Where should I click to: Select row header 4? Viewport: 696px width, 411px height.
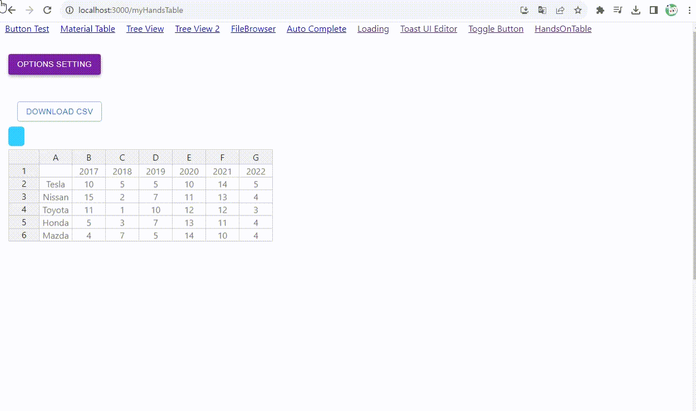(24, 209)
